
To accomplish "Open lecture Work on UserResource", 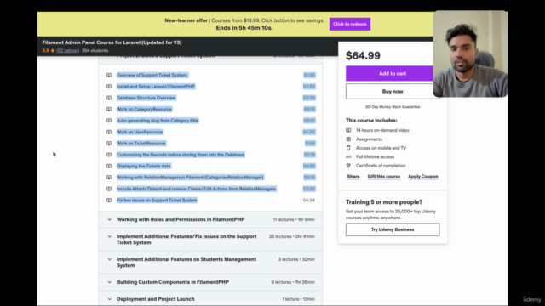I will pos(140,132).
